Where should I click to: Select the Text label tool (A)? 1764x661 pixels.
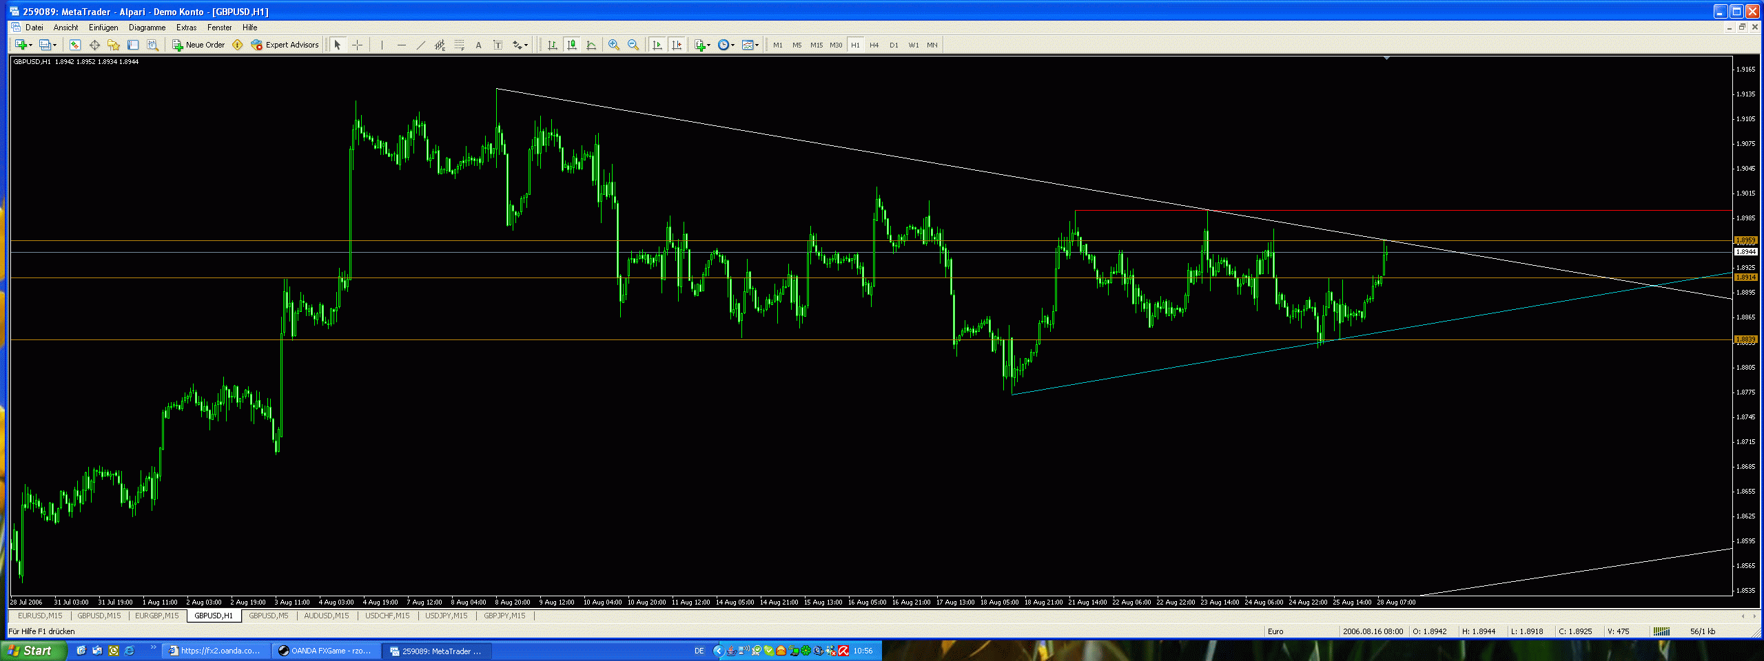[478, 45]
